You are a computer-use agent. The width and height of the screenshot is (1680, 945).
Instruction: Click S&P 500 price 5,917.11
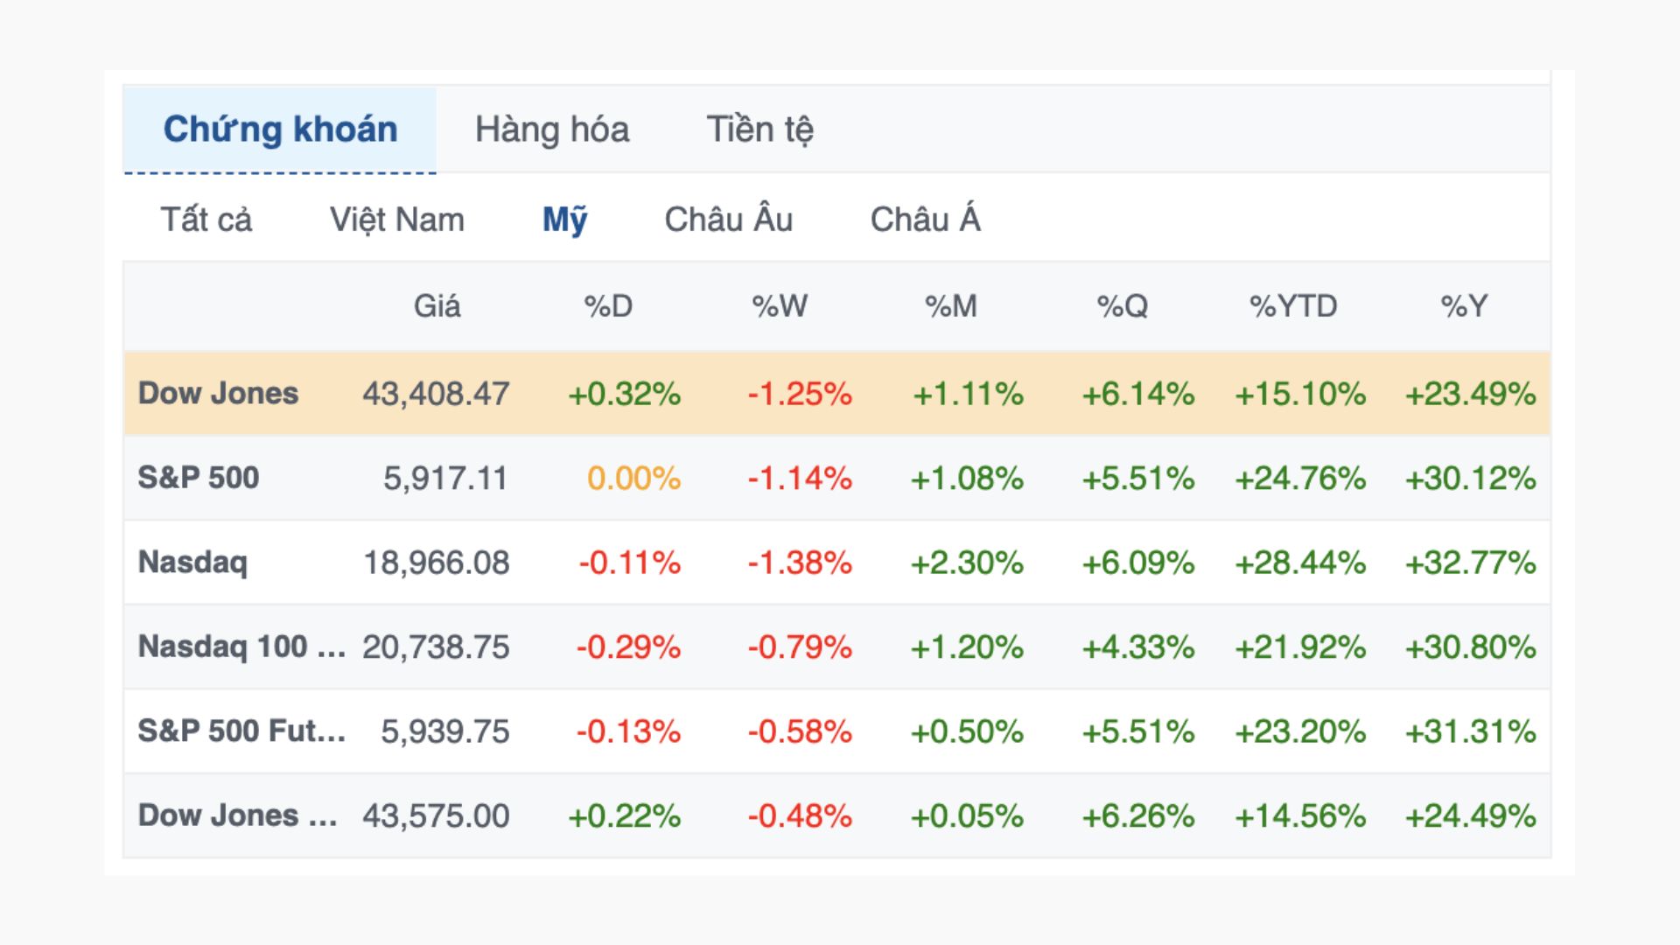pos(446,479)
